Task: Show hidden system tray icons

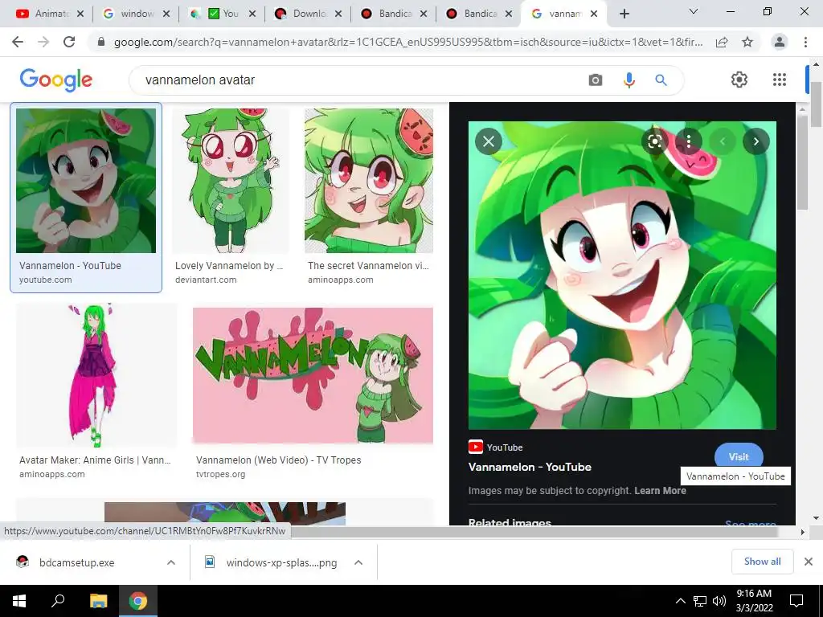Action: (x=680, y=601)
